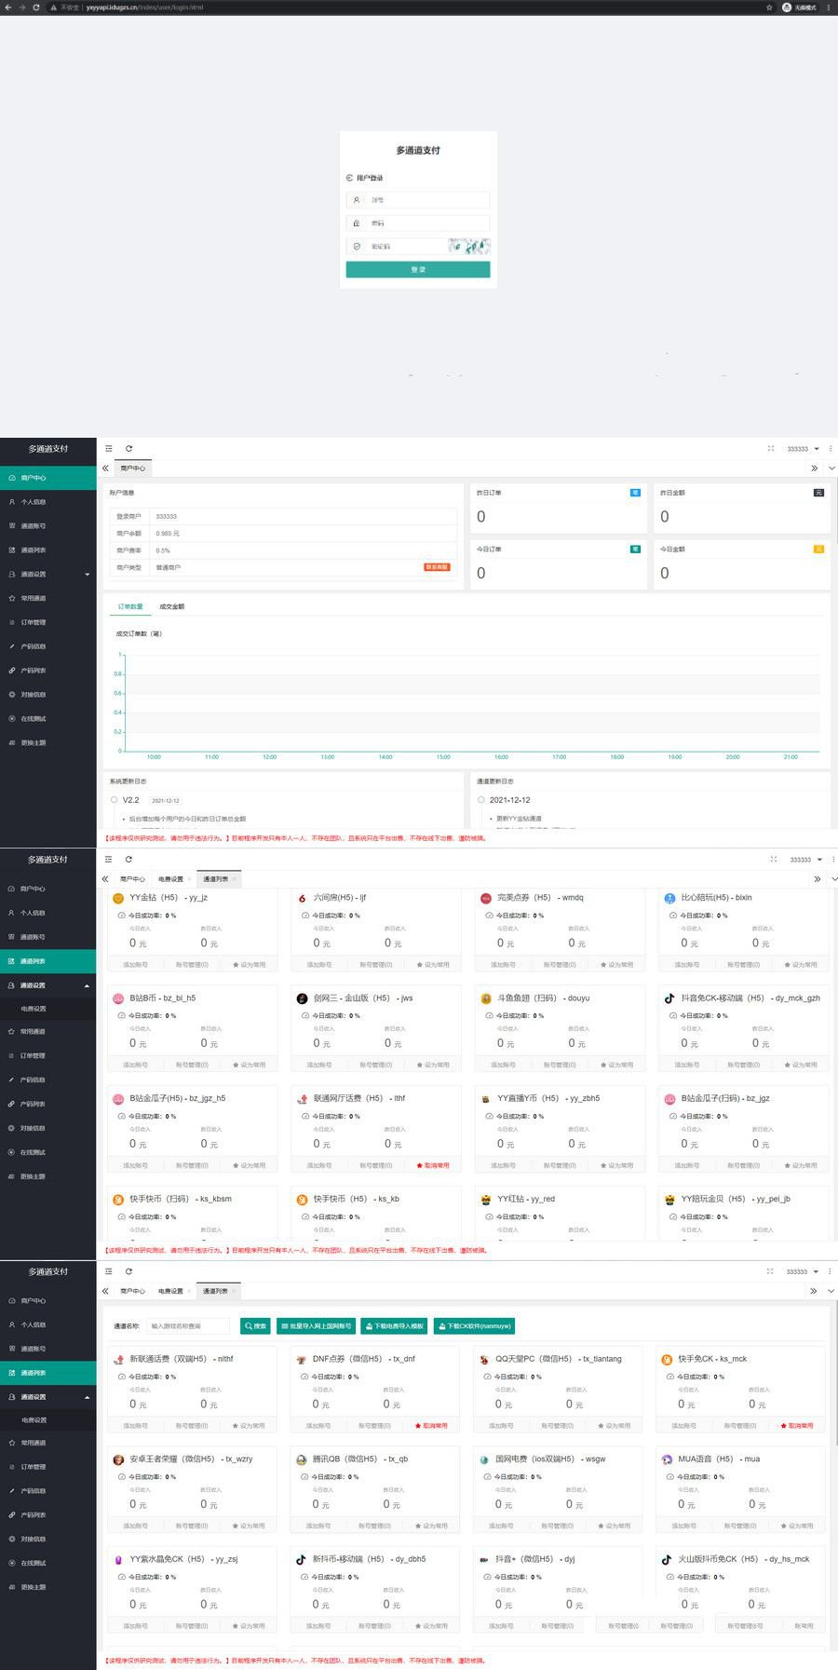Open the browser's three-dot menu
838x1670 pixels.
[829, 7]
